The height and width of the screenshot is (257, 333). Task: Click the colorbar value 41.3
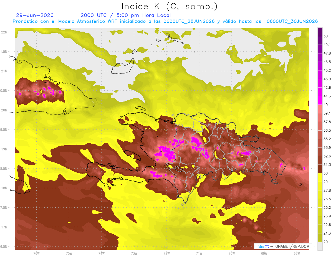[327, 96]
